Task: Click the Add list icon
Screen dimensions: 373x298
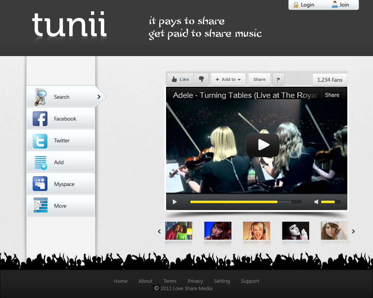Action: (x=41, y=163)
